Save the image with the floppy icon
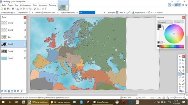Image resolution: width=188 pixels, height=105 pixels. pyautogui.click(x=8, y=9)
